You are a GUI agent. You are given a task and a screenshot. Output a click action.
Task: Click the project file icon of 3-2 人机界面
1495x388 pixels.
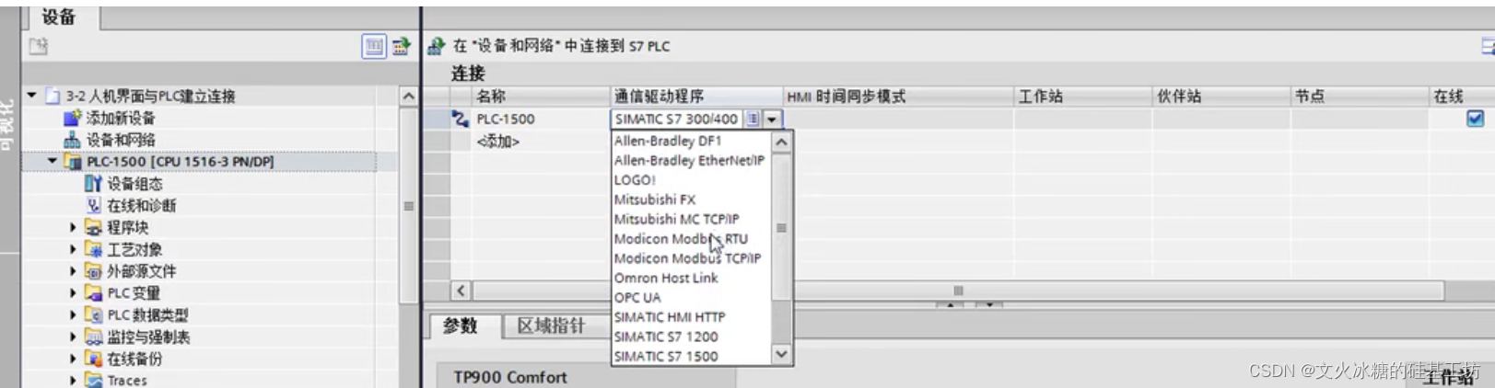53,96
